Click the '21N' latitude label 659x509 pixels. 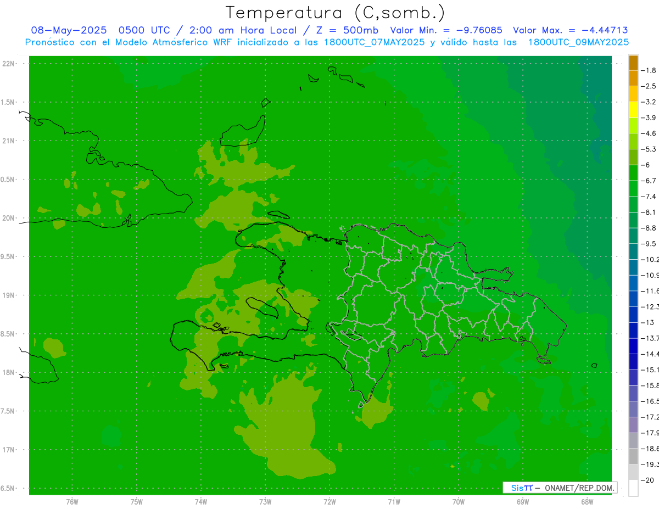pos(9,141)
